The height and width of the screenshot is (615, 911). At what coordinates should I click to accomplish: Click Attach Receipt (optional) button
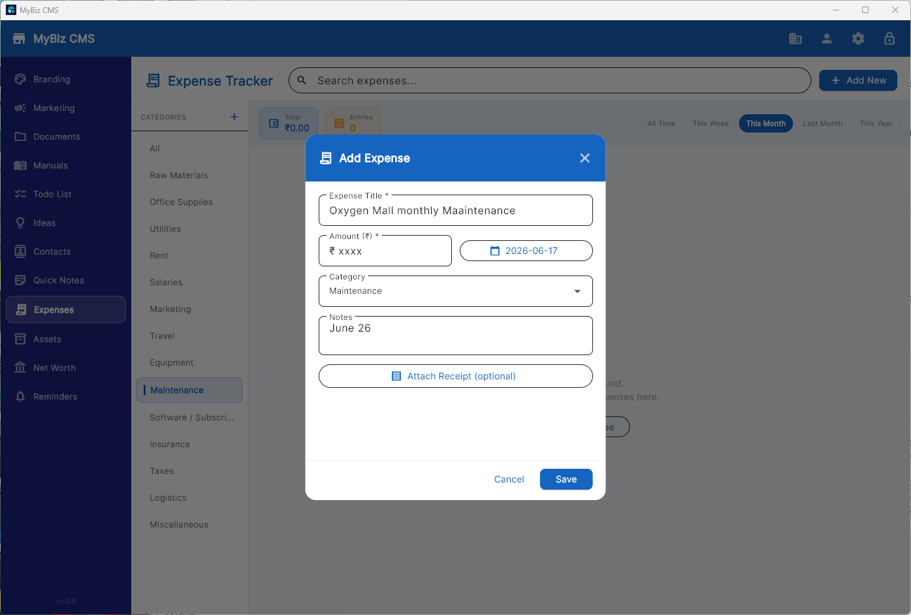point(456,376)
